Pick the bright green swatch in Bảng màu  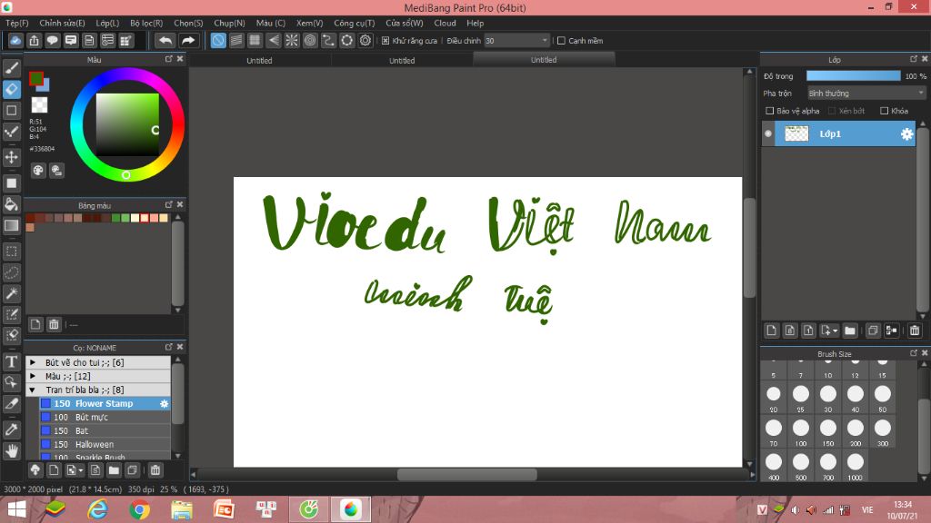pyautogui.click(x=125, y=218)
